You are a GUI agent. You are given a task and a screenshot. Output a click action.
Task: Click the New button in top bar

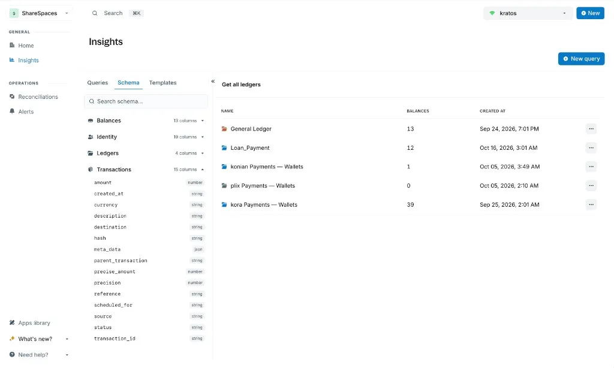590,13
